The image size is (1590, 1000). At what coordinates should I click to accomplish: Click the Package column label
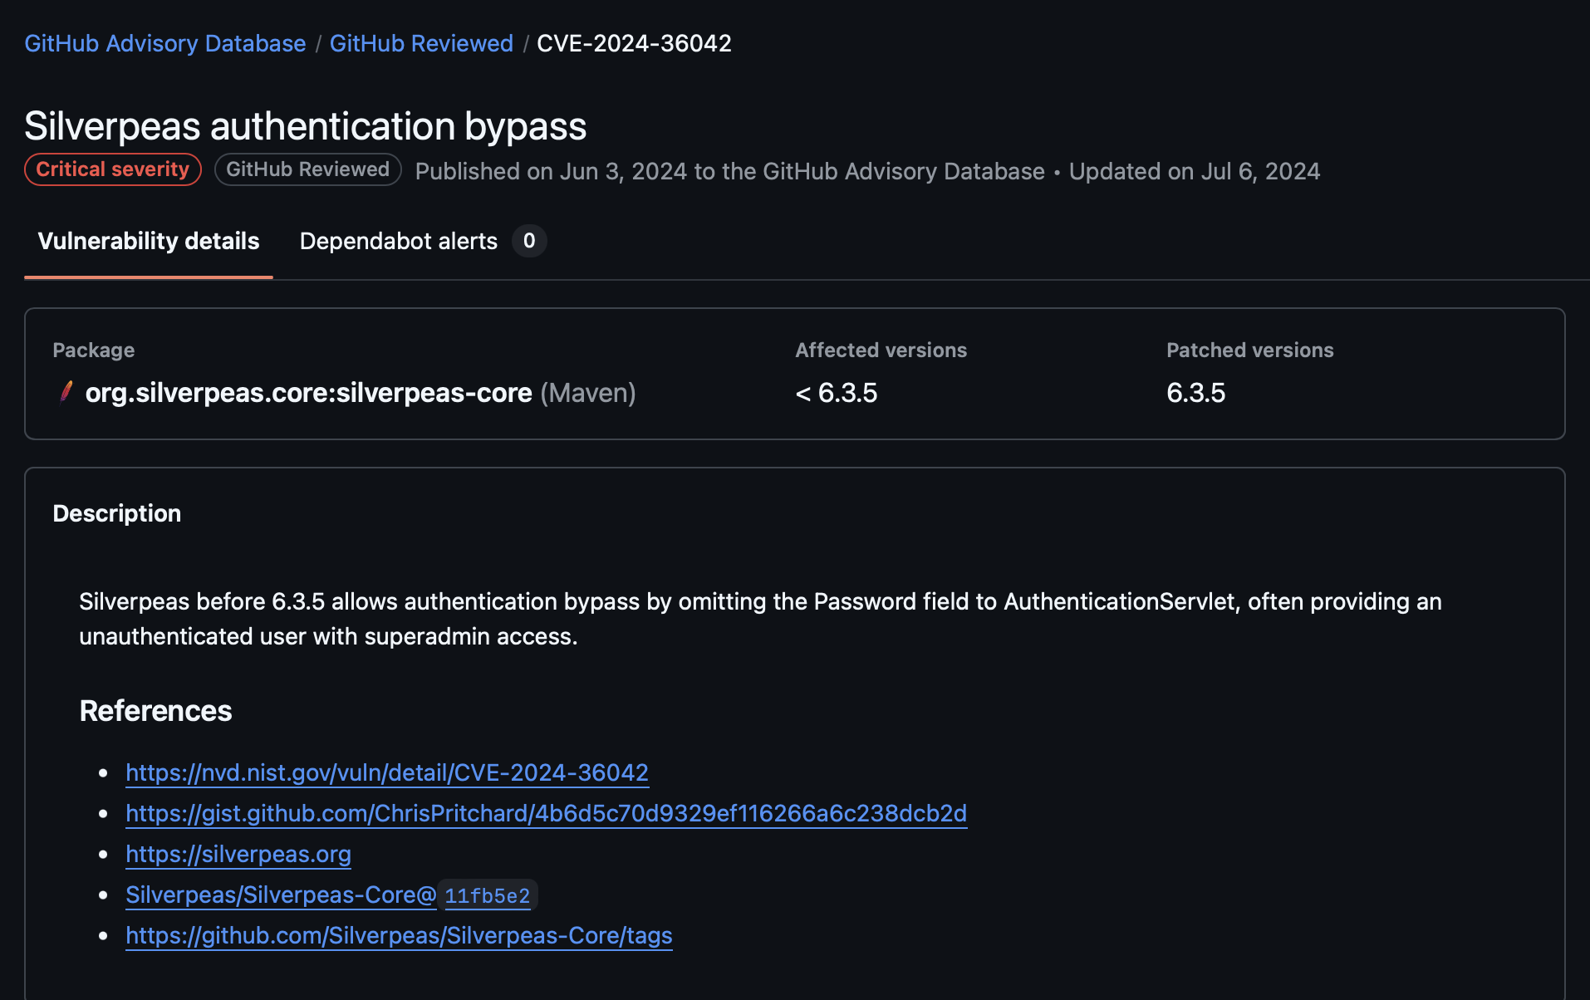[x=94, y=350]
